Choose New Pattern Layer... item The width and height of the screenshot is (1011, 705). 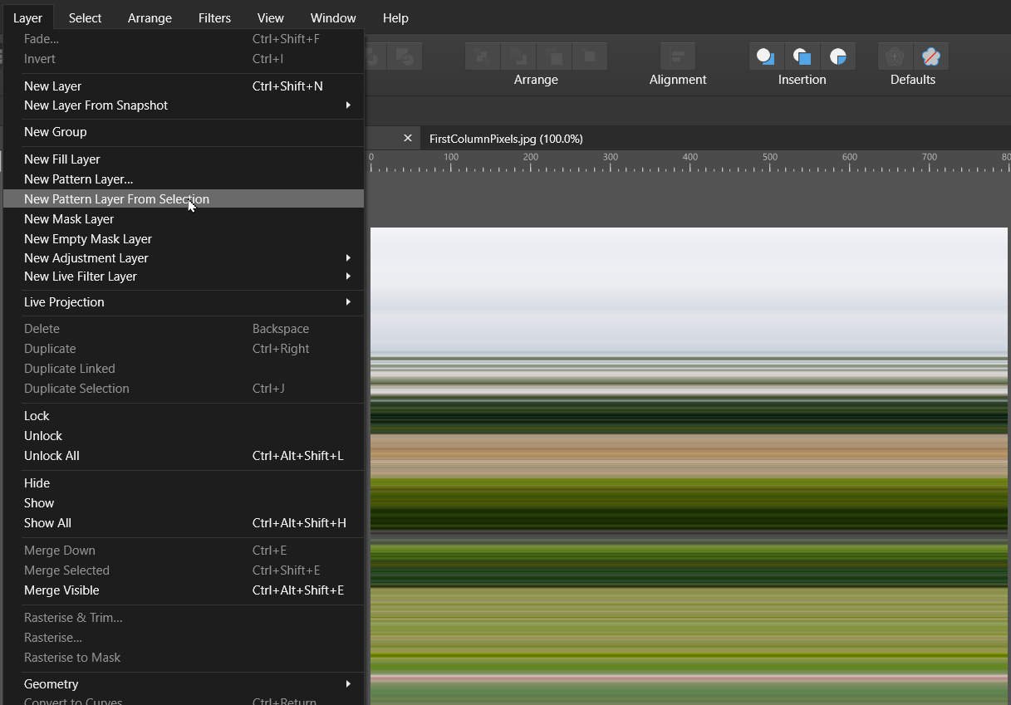point(184,179)
